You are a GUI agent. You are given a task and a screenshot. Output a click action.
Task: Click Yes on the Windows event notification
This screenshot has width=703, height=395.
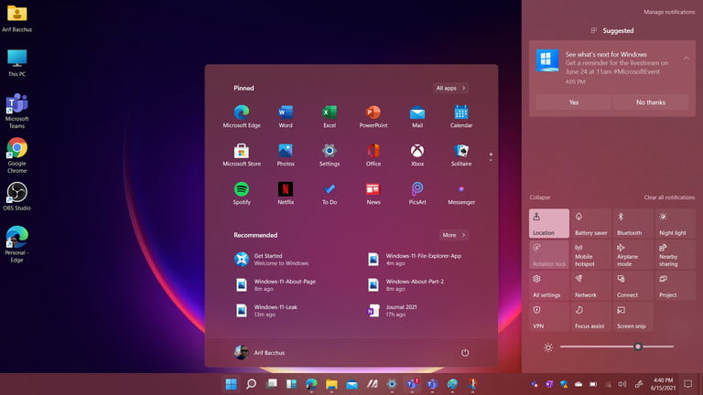[573, 102]
